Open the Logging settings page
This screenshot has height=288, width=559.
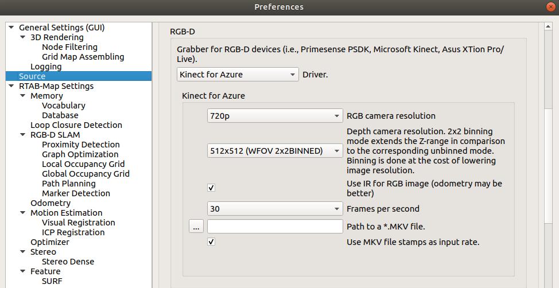[x=46, y=67]
